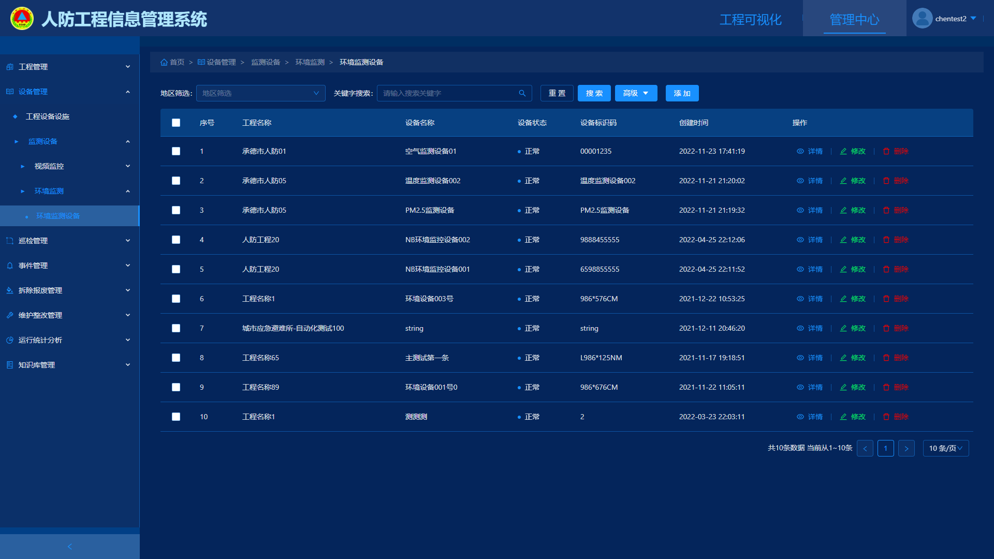Click the trash delete icon for row 7
Image resolution: width=994 pixels, height=559 pixels.
tap(886, 328)
